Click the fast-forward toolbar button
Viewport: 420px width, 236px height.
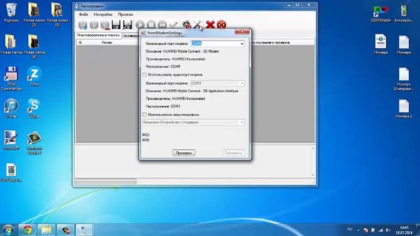click(x=162, y=25)
